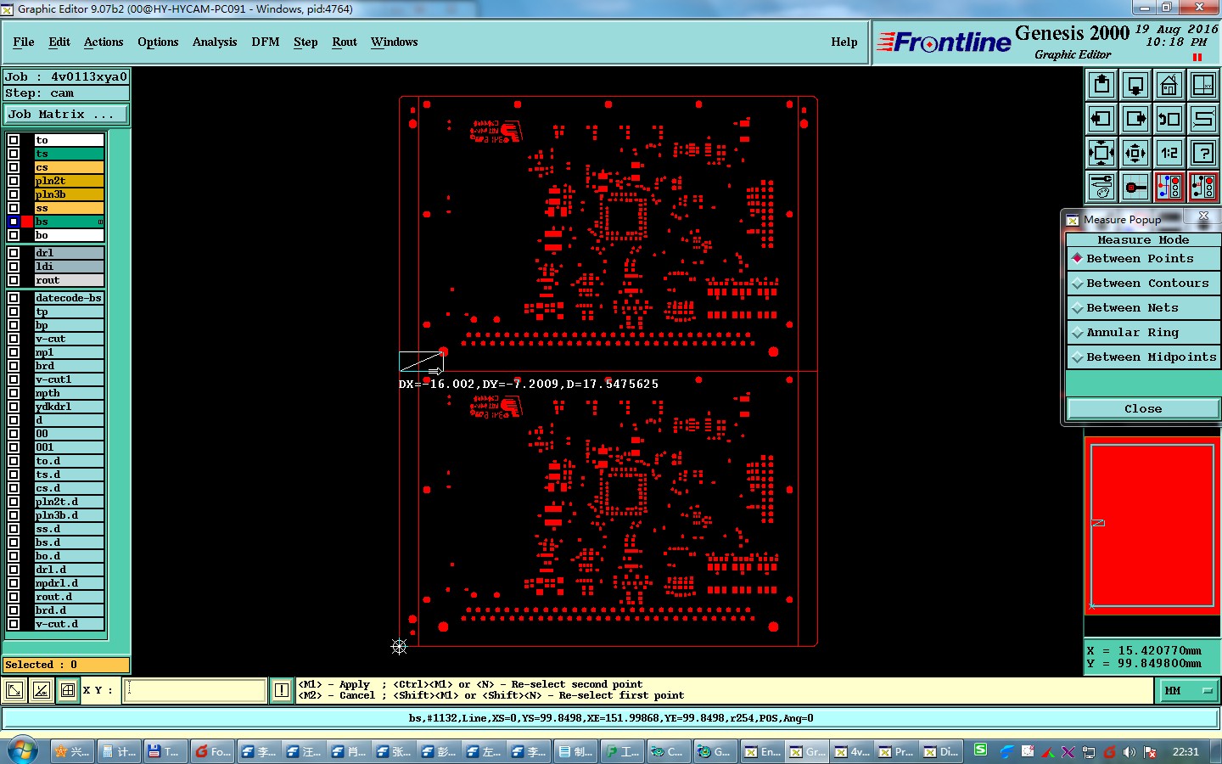Toggle the checkbox for layer pln2t
This screenshot has width=1222, height=764.
(14, 181)
